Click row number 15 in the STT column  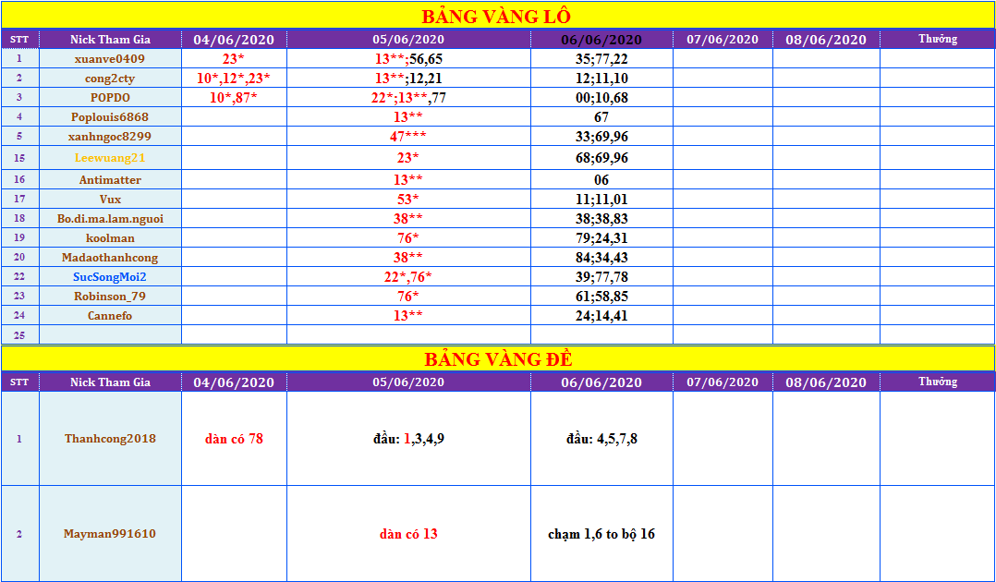[x=19, y=158]
